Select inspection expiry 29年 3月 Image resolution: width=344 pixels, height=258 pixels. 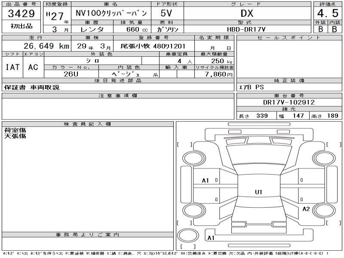click(94, 46)
